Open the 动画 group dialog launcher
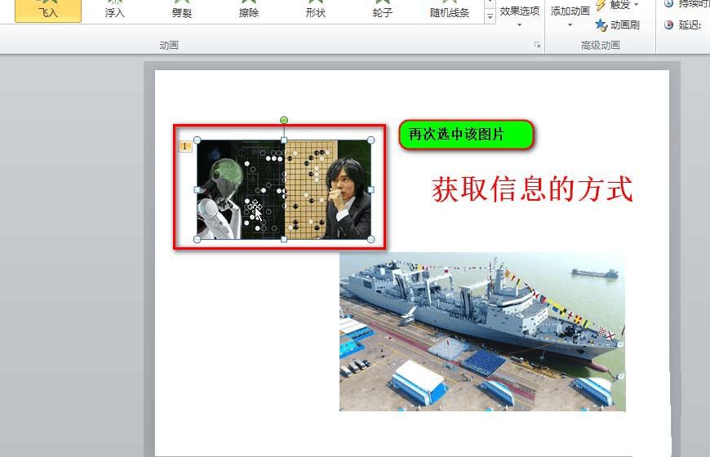Image resolution: width=710 pixels, height=457 pixels. pos(537,45)
